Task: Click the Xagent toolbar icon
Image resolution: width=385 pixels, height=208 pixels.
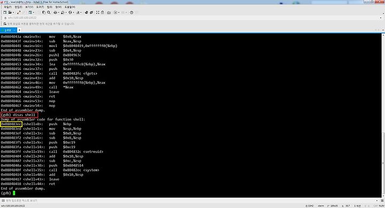Action: (x=91, y=12)
